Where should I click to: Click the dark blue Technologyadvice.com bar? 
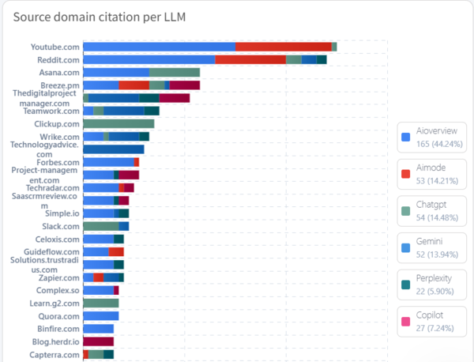pyautogui.click(x=114, y=149)
